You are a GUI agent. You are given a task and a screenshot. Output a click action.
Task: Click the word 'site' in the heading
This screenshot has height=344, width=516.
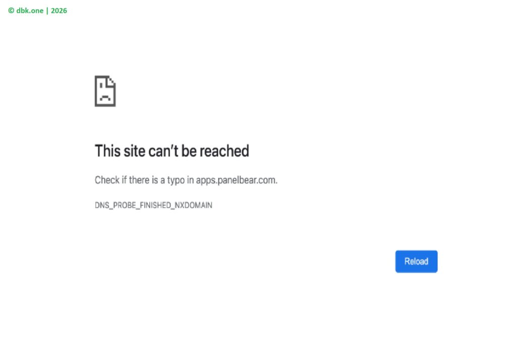tap(134, 151)
